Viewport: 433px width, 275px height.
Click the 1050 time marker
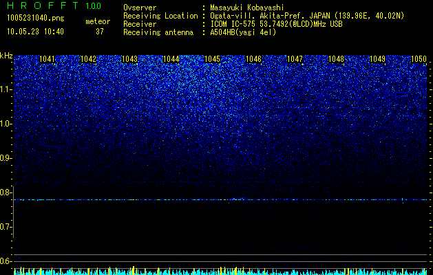pyautogui.click(x=419, y=59)
